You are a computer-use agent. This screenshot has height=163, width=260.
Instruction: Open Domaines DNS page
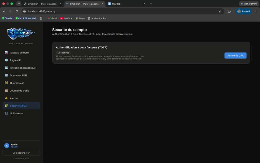(x=21, y=75)
